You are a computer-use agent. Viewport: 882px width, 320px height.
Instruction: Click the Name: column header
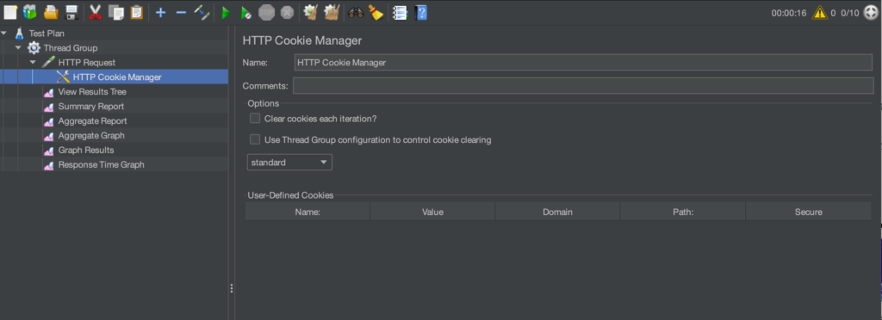click(307, 212)
